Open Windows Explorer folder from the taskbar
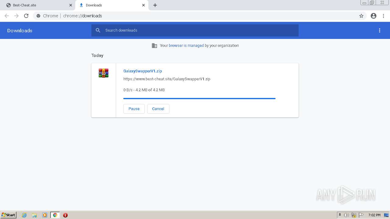 click(34, 215)
